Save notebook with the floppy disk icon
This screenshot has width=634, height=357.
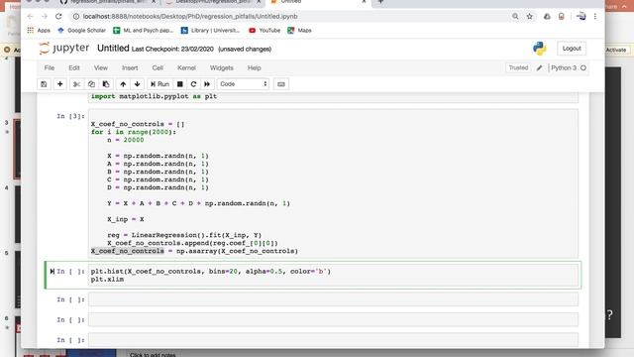pos(44,84)
